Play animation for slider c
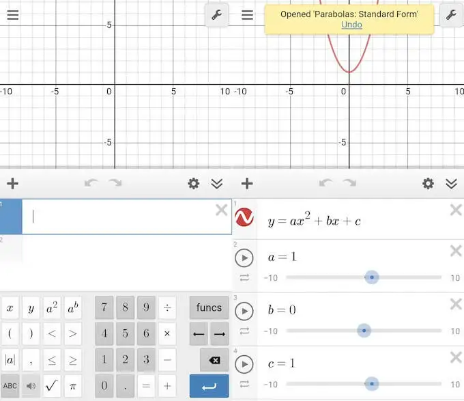464x401 pixels. [x=244, y=364]
